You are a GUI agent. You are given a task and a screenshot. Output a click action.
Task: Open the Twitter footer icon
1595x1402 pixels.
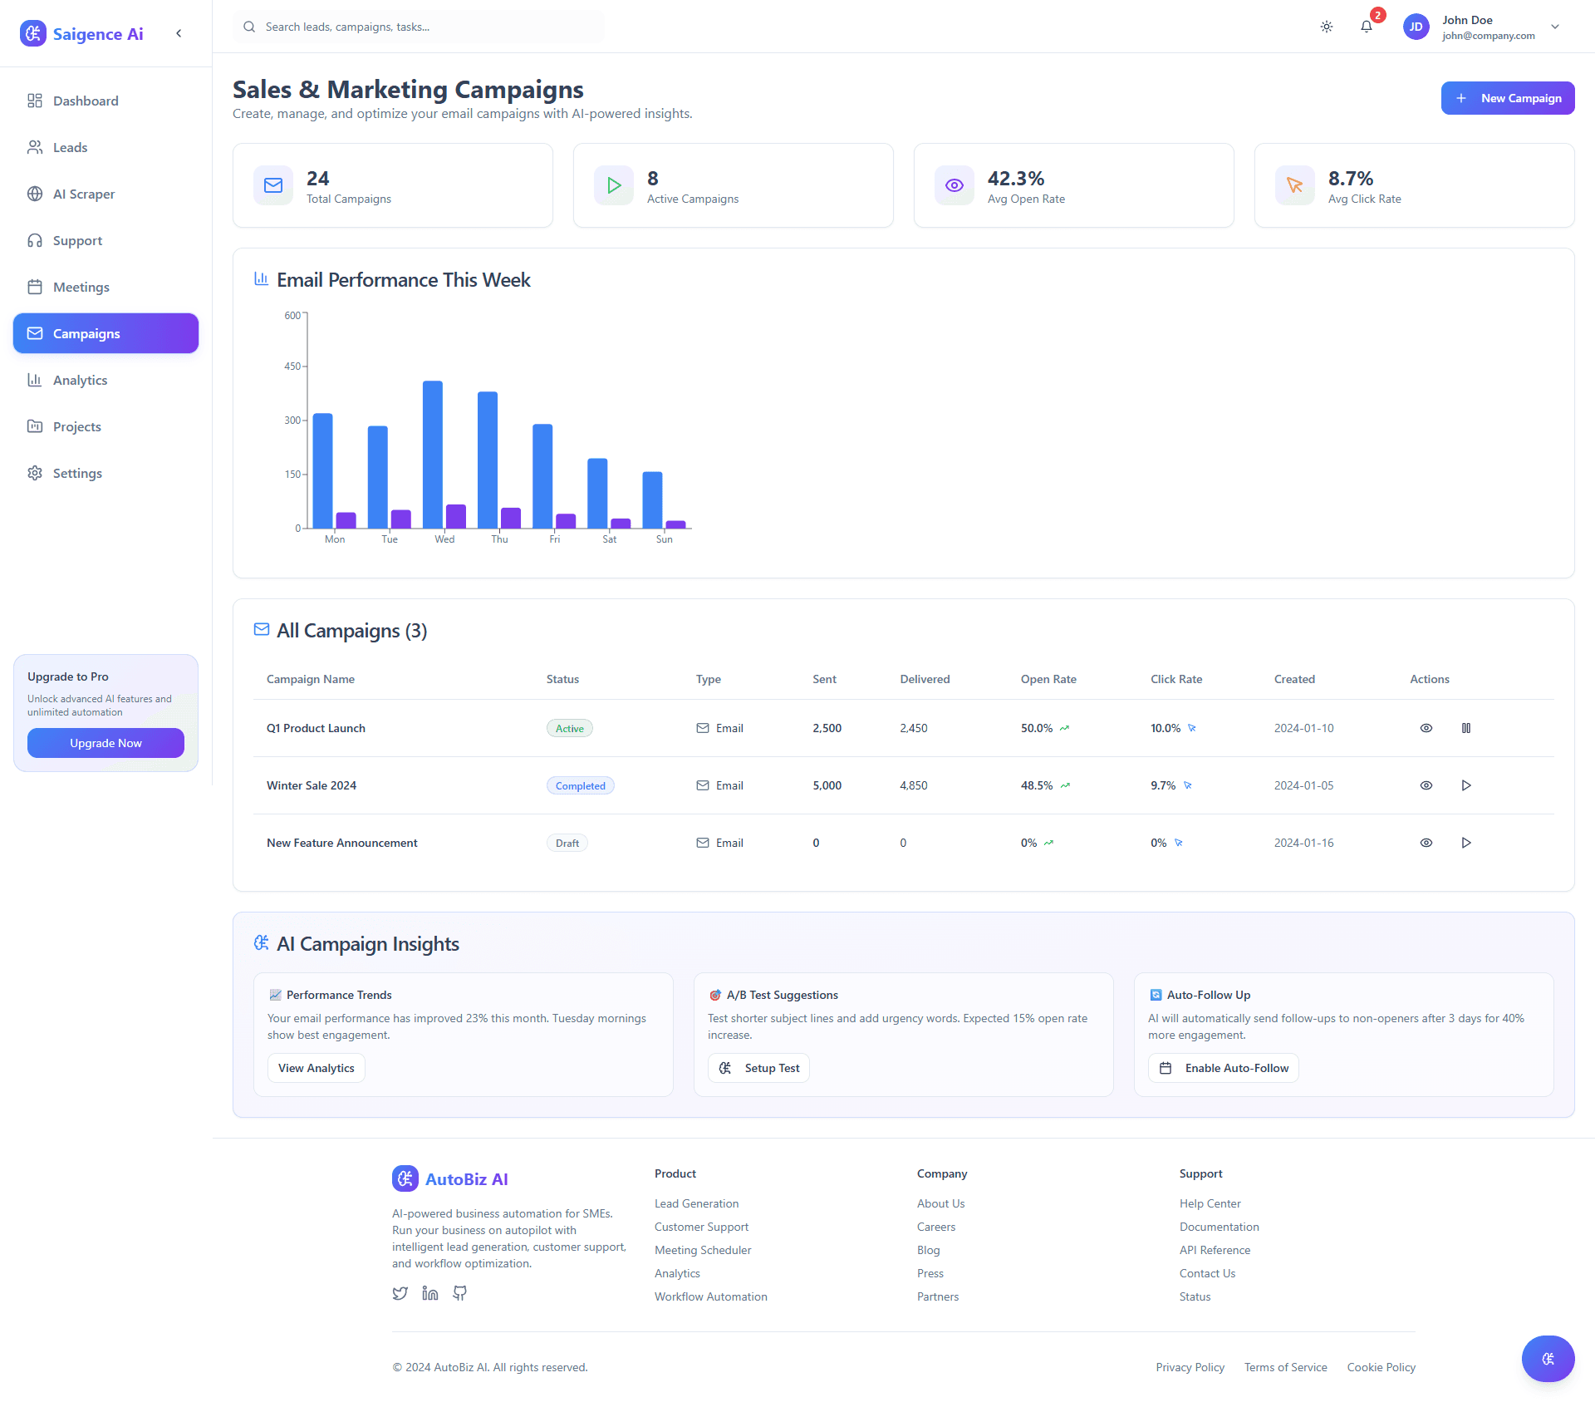(400, 1293)
